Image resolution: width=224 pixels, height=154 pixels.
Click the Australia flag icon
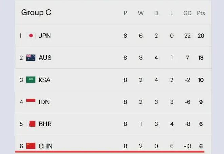point(31,58)
